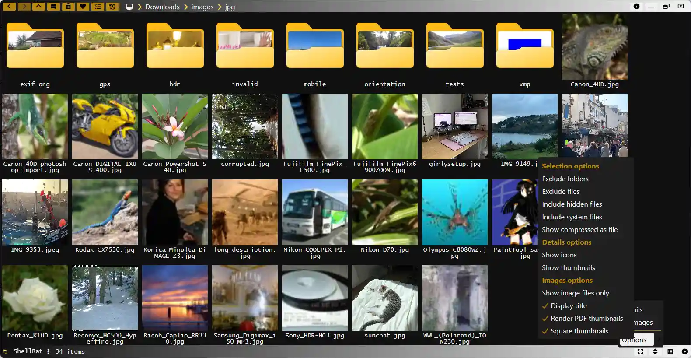The width and height of the screenshot is (691, 358).
Task: Go to Downloads in the breadcrumb
Action: click(x=162, y=7)
